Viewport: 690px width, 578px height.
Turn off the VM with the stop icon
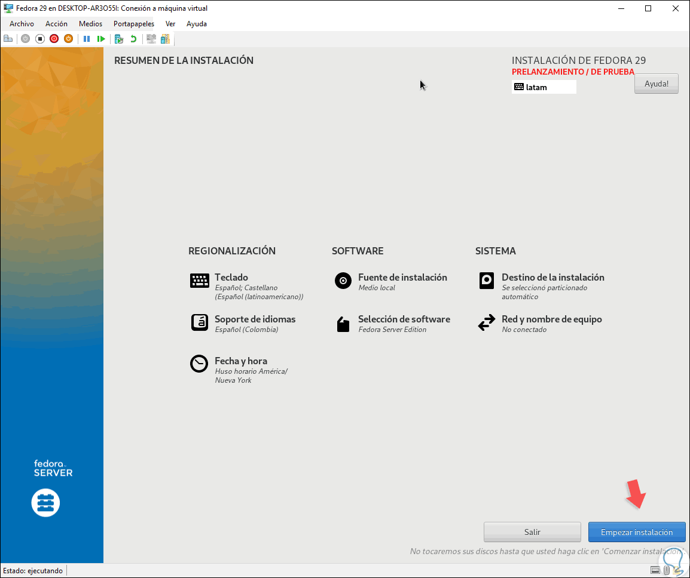[x=40, y=39]
